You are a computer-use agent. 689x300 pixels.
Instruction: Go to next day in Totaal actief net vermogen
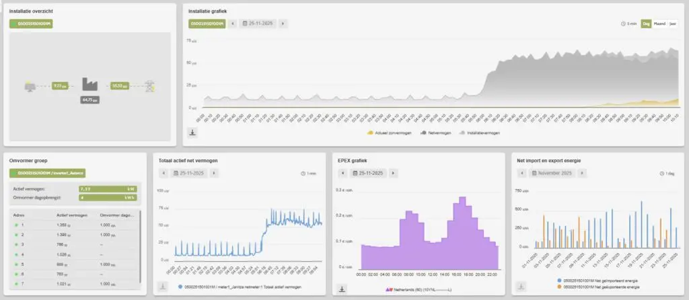tap(214, 173)
